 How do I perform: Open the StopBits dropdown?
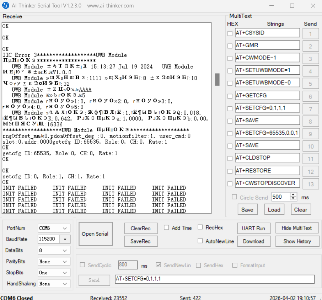pyautogui.click(x=64, y=273)
